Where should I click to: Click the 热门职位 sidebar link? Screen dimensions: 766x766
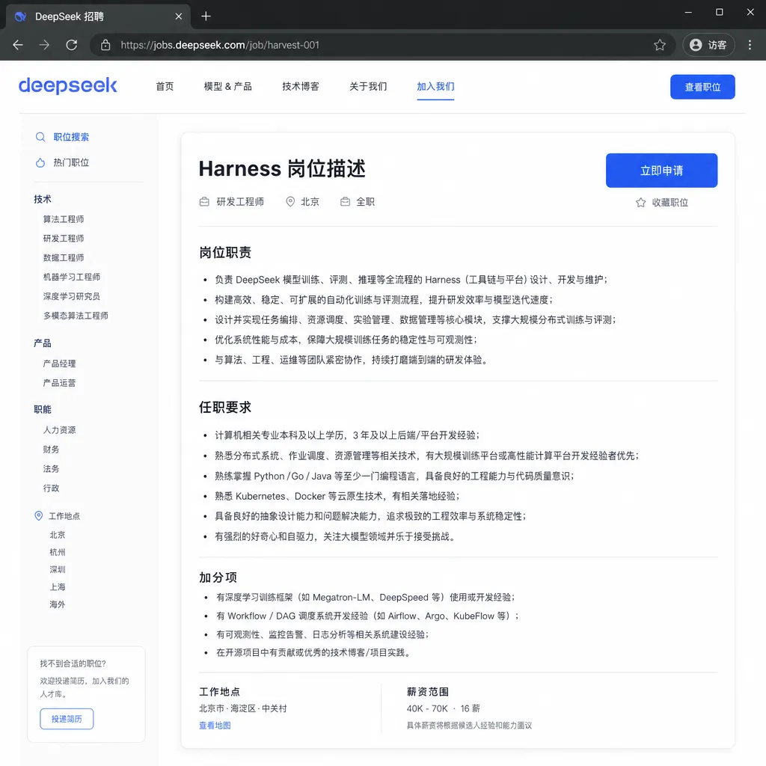[71, 162]
